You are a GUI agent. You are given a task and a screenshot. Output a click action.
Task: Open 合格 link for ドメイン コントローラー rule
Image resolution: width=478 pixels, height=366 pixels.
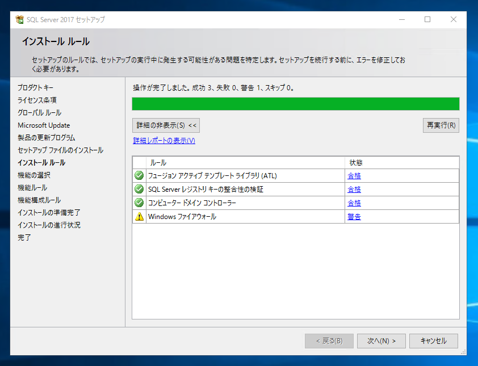354,203
